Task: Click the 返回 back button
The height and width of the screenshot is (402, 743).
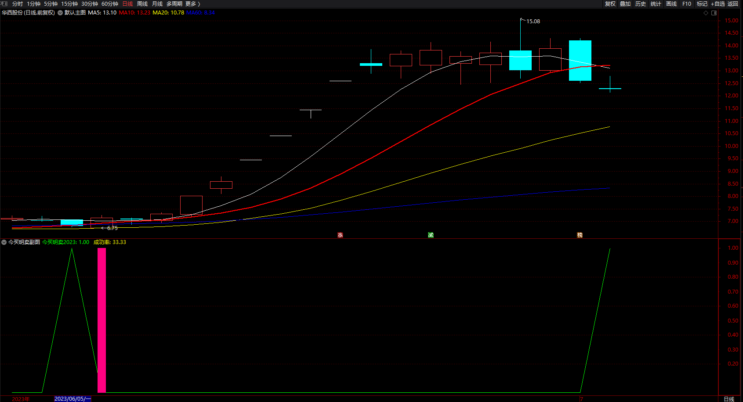Action: coord(733,4)
